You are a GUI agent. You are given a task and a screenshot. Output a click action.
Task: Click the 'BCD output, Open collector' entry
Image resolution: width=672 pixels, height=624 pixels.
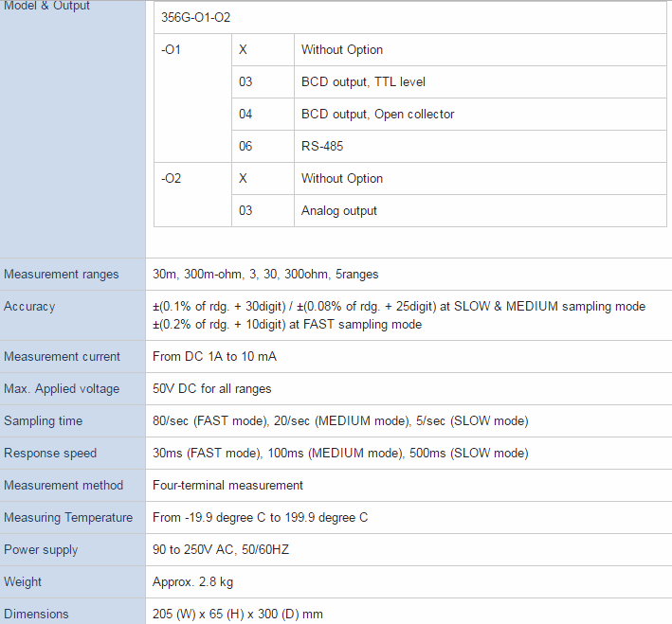[377, 115]
